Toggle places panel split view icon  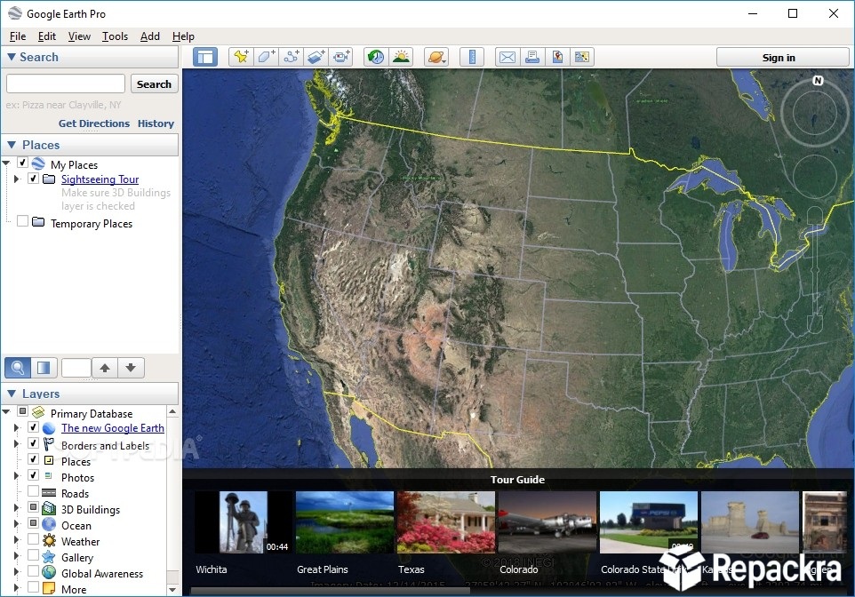pyautogui.click(x=44, y=368)
